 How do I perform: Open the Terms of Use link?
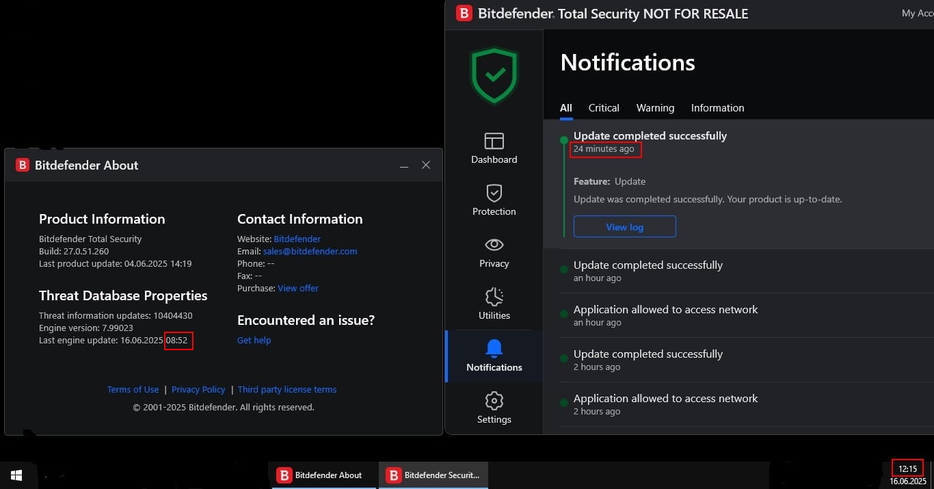click(x=133, y=389)
